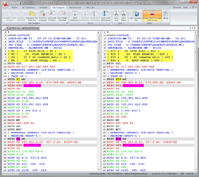This screenshot has width=199, height=177.
Task: Open the quick access toolbar dropdown arrow
Action: pos(25,3)
